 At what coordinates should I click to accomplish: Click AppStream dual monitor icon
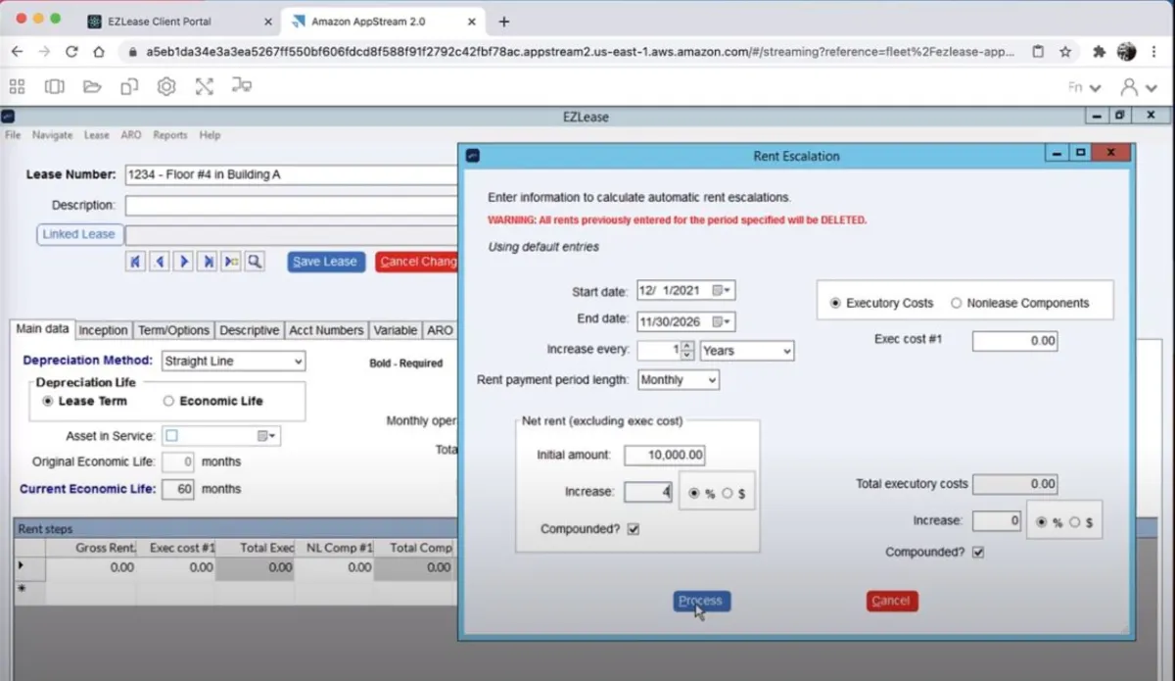click(242, 87)
